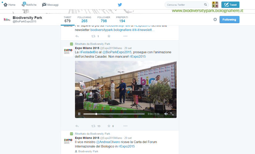Open the newsletter link biodiversitypark.bolognafiere.it
Image resolution: width=255 pixels, height=154 pixels.
pos(122,30)
